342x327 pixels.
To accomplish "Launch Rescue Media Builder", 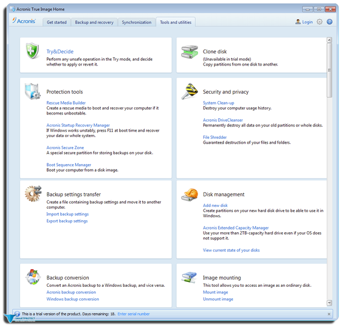I will pyautogui.click(x=66, y=102).
